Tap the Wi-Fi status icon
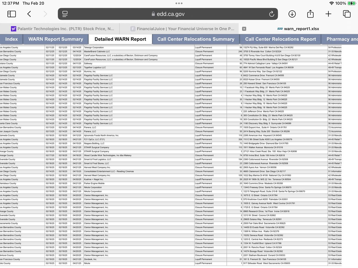Image resolution: width=358 pixels, height=268 pixels. coord(332,3)
